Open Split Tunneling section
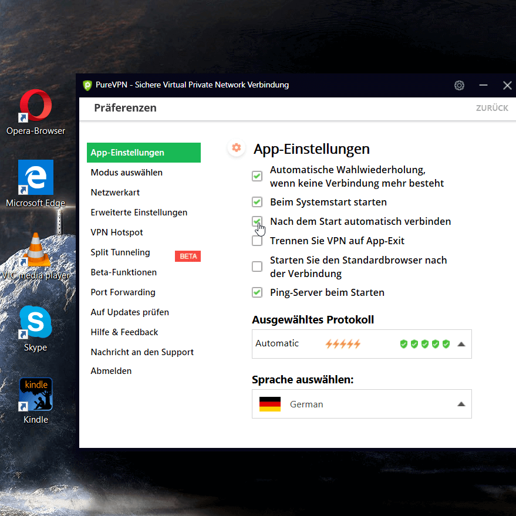The width and height of the screenshot is (516, 516). tap(120, 252)
